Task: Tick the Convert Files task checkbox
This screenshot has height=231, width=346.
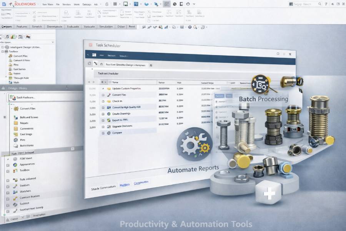Action: pyautogui.click(x=103, y=95)
